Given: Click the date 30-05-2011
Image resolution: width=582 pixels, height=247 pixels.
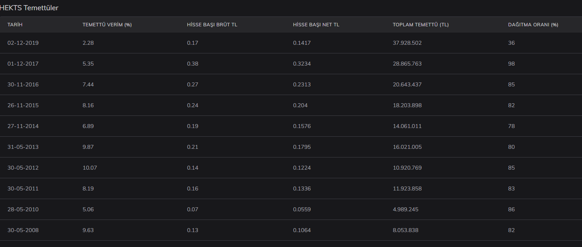Looking at the screenshot, I should pos(23,188).
